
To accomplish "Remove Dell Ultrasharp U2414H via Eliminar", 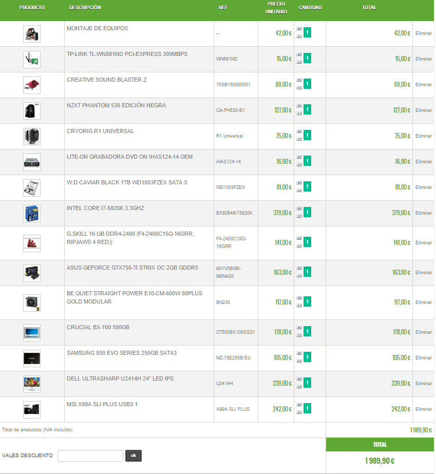I will [x=423, y=384].
